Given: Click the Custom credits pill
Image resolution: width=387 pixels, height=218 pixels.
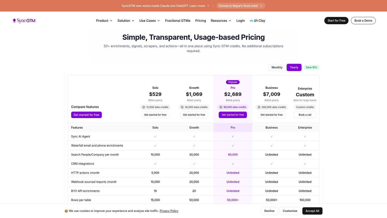Looking at the screenshot, I should point(305,107).
